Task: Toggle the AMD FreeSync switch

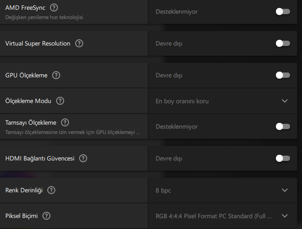Action: click(283, 11)
